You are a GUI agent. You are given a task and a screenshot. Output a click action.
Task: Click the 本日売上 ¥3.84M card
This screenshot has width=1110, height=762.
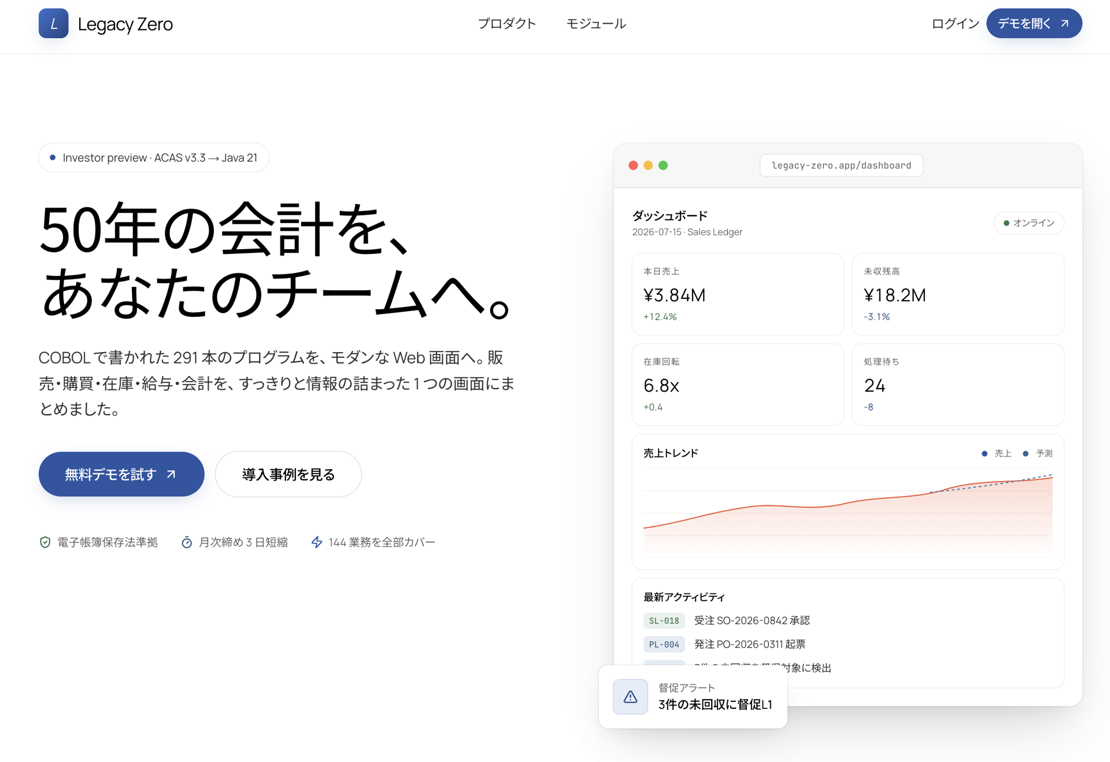click(x=738, y=294)
